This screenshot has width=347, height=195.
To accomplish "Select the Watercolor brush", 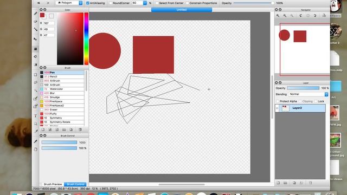I will click(62, 89).
